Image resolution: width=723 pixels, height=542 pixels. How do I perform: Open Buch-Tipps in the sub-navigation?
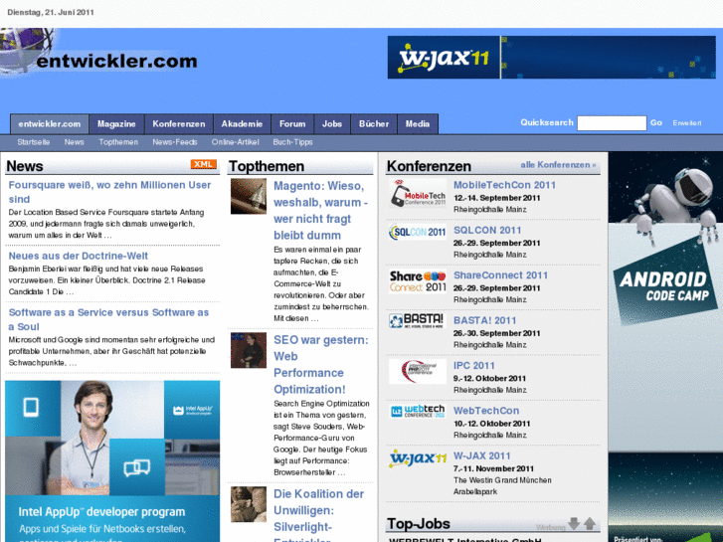292,142
